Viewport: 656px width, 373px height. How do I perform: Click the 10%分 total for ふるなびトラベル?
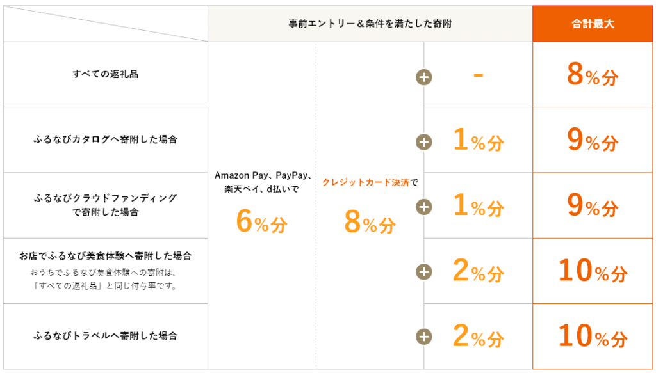(593, 337)
